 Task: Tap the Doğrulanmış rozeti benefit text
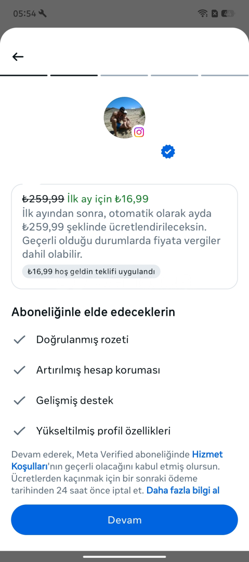point(83,339)
